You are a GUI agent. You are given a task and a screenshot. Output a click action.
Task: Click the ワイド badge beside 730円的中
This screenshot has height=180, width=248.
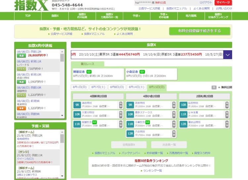[x=21, y=69]
